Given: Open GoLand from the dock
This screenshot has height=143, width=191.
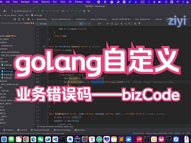Looking at the screenshot, I should (77, 139).
